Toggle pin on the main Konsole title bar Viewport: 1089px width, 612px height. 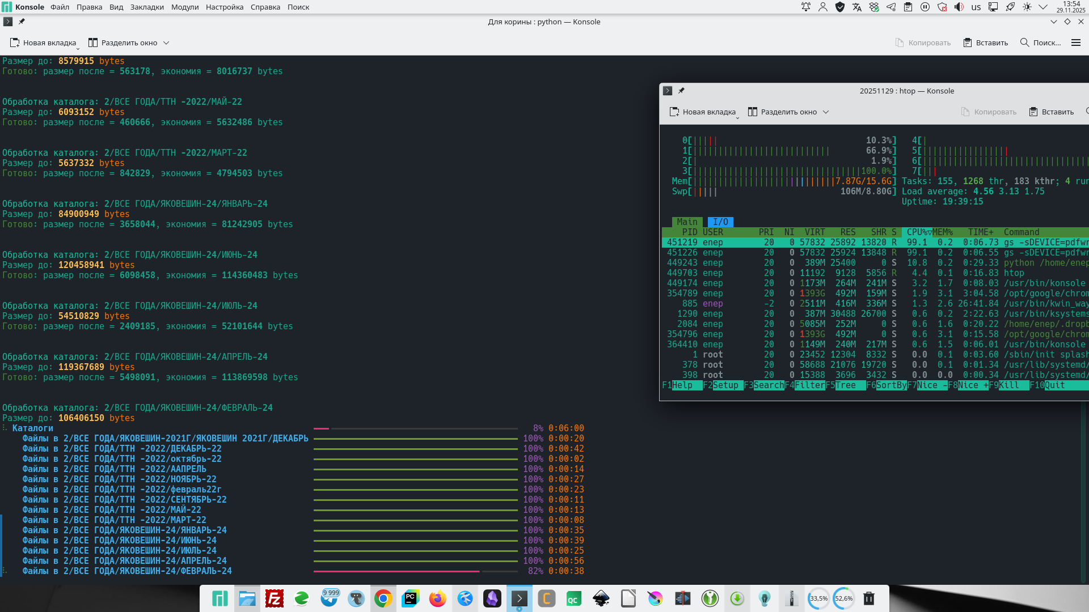(x=22, y=22)
